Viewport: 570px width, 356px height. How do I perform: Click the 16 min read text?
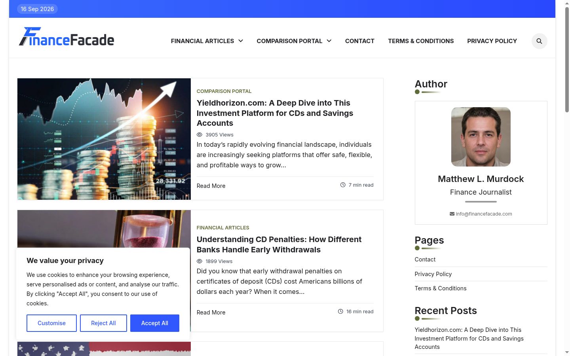click(360, 312)
